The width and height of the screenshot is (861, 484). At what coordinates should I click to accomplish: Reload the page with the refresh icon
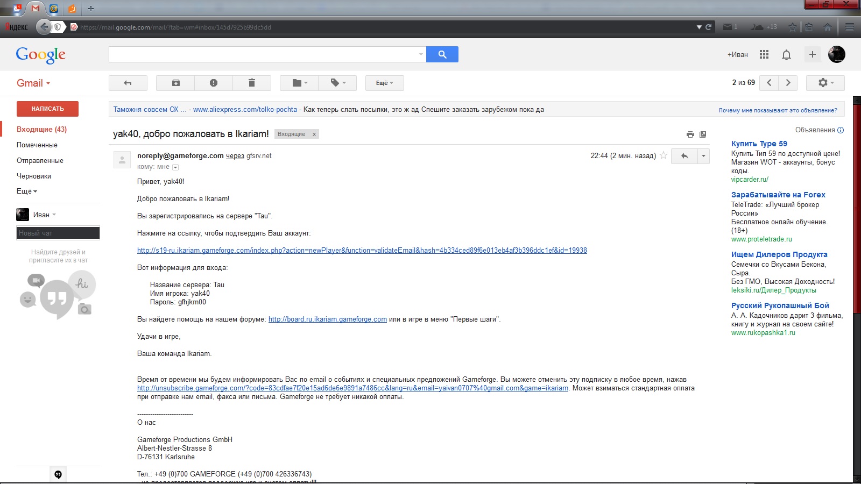tap(709, 27)
